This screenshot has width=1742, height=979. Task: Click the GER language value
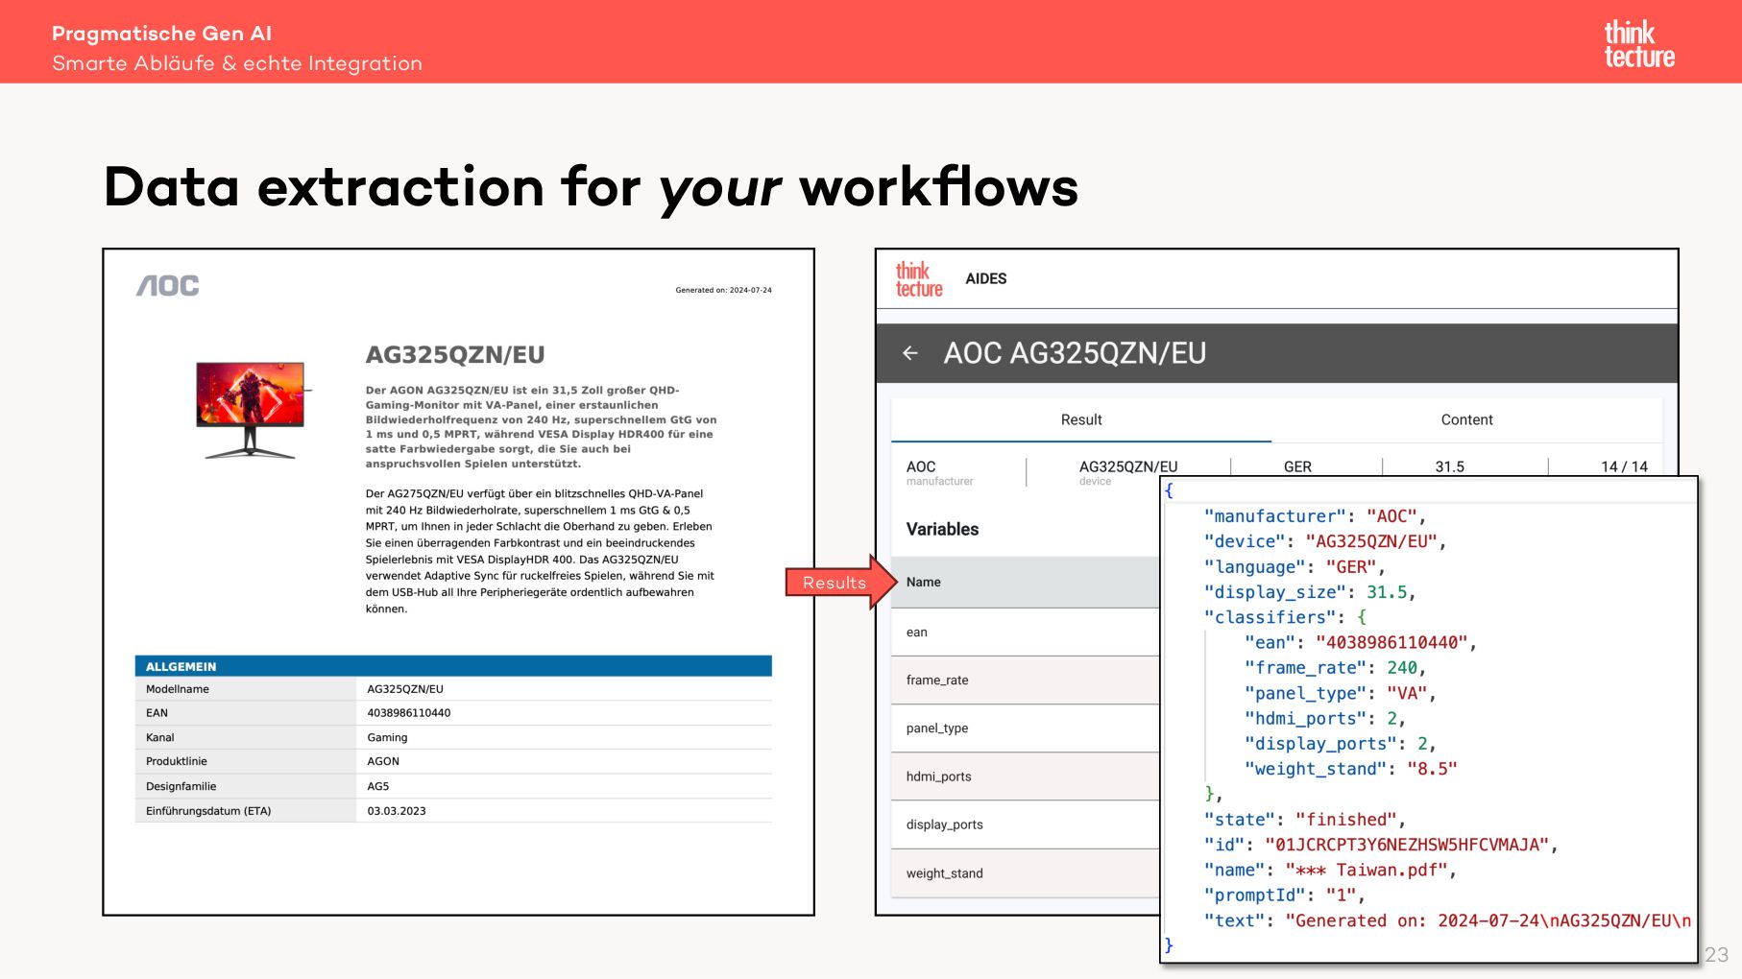click(x=1297, y=466)
